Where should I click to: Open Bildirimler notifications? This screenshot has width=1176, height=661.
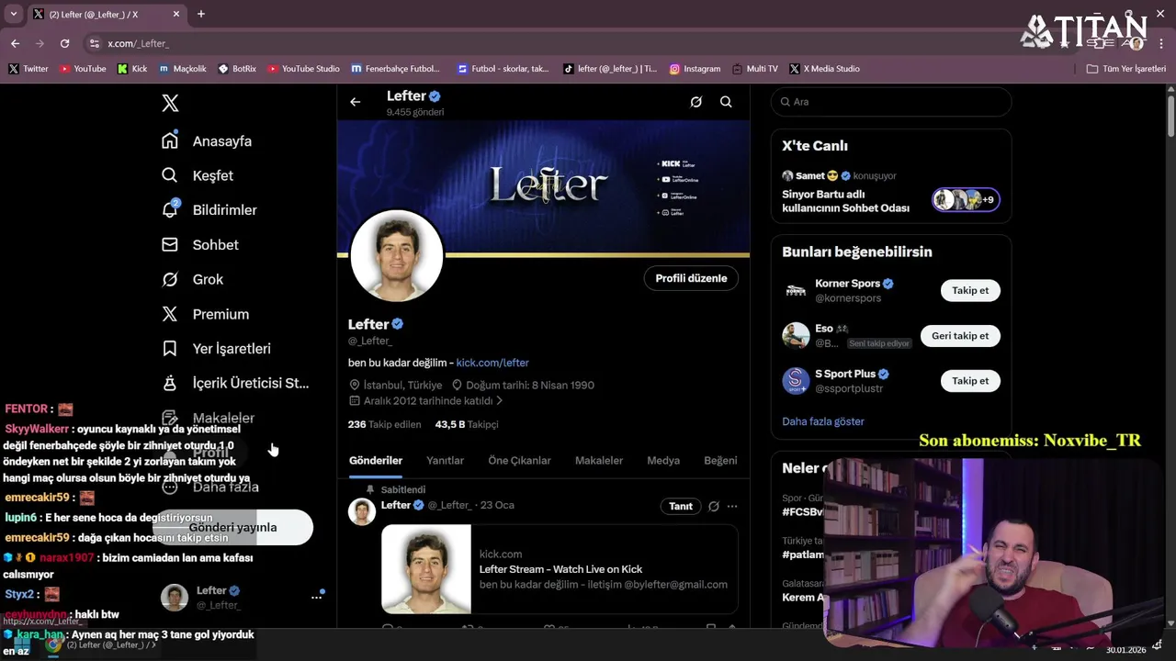tap(209, 209)
